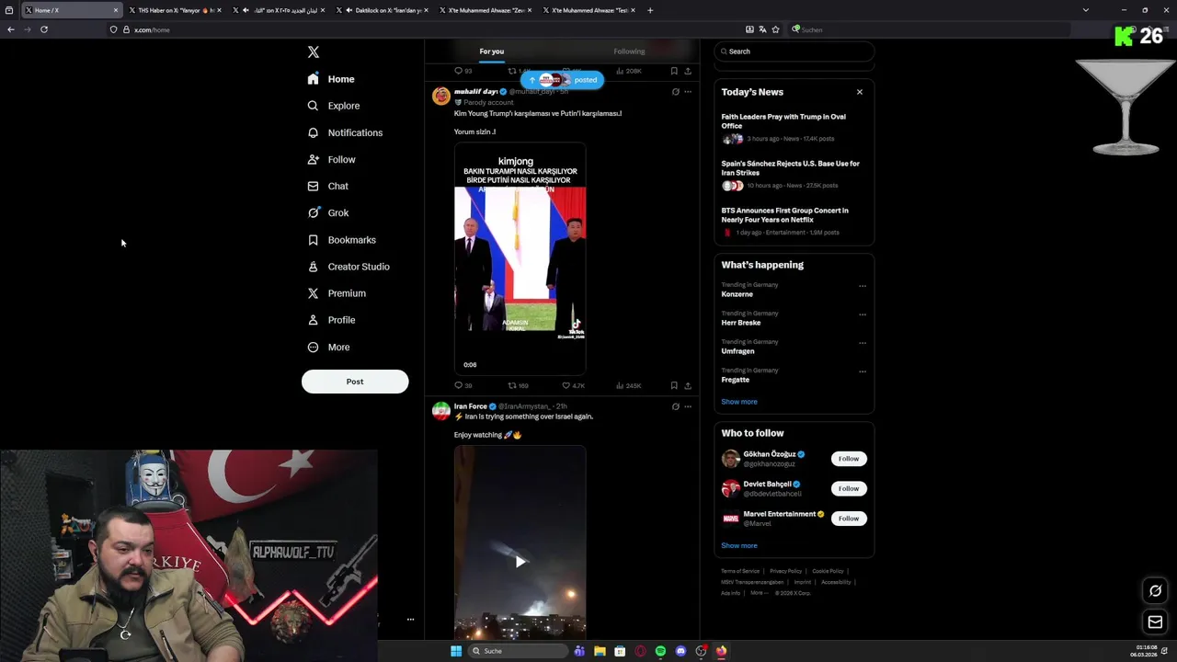1177x662 pixels.
Task: Open Spotify from the taskbar
Action: click(660, 651)
